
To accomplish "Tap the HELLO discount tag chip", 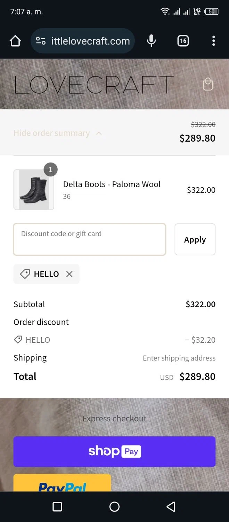I will click(x=41, y=274).
